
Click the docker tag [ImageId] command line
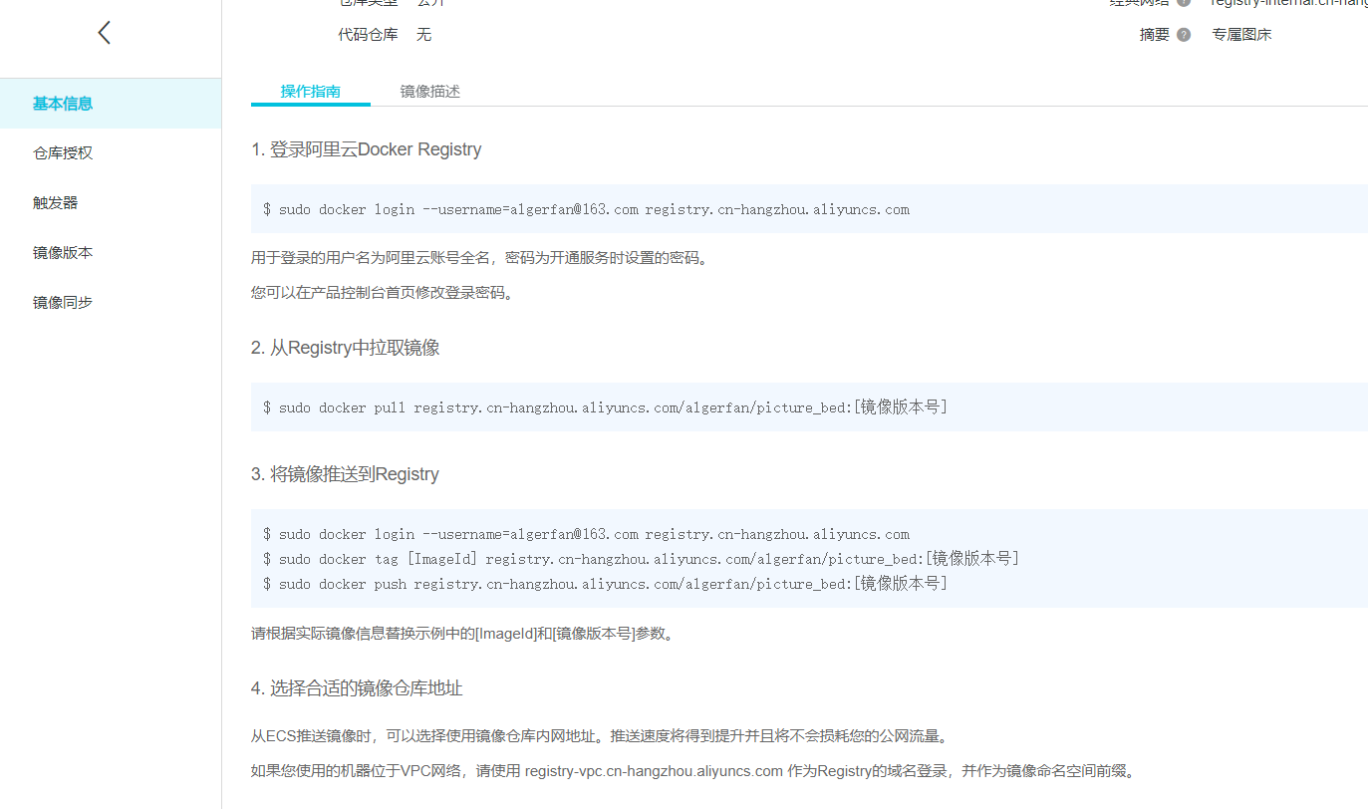(x=641, y=559)
